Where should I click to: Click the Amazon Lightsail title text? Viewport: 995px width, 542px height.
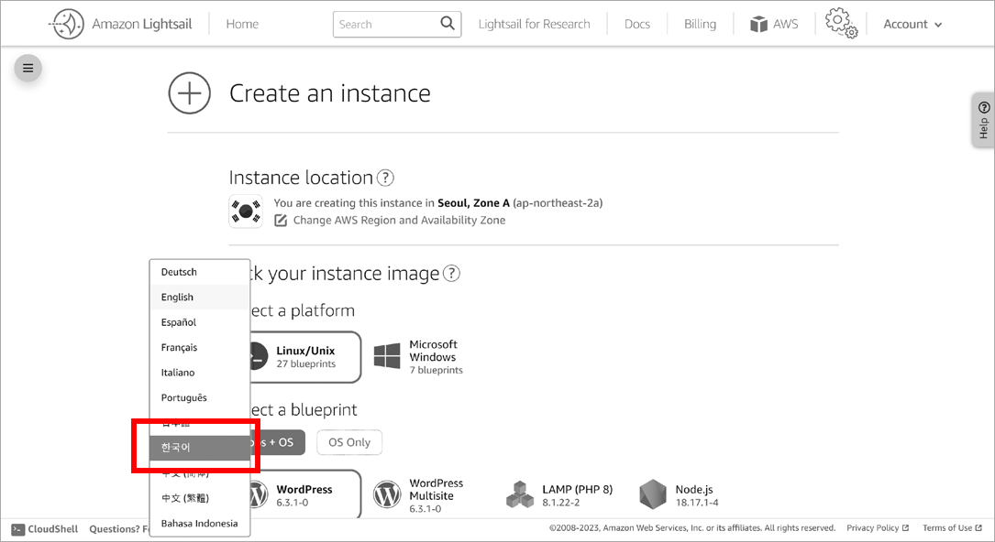tap(142, 24)
